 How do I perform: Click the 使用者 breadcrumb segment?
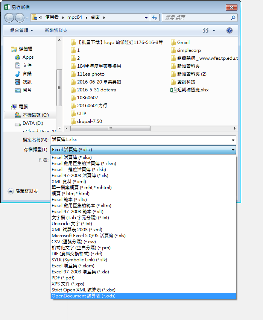(52, 18)
